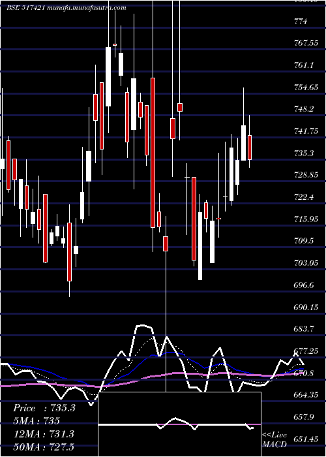This screenshot has width=326, height=457.
Task: Click the 767.55 price axis label
Action: point(306,43)
